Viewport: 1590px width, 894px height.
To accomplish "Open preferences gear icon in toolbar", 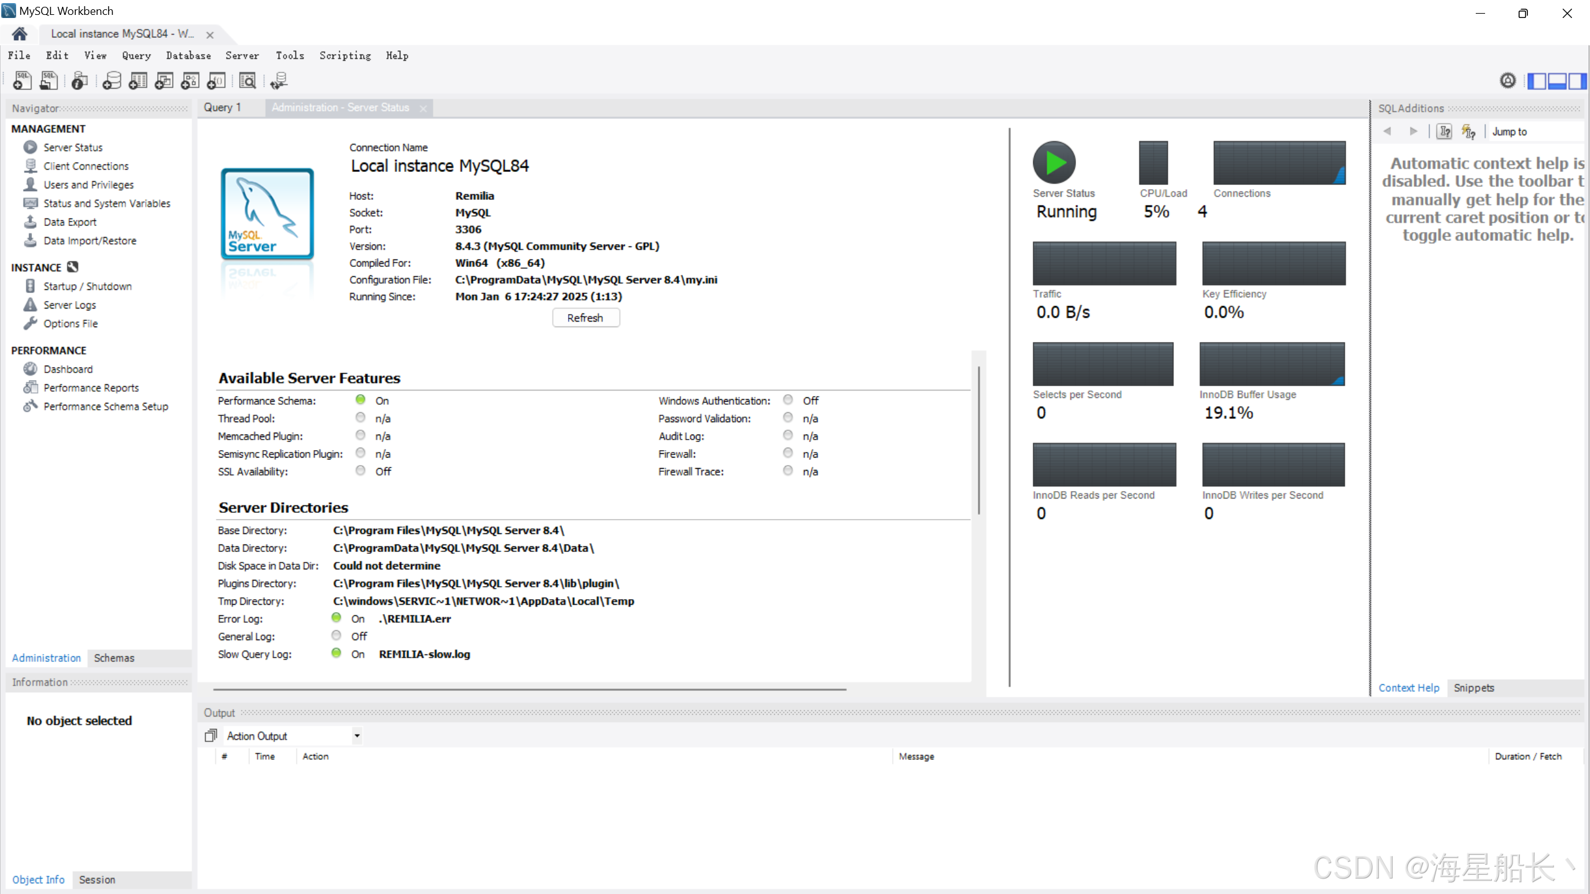I will (x=1508, y=81).
